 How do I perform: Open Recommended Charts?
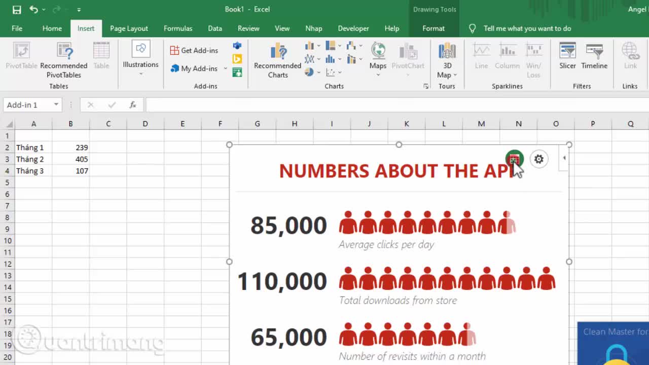[x=278, y=60]
